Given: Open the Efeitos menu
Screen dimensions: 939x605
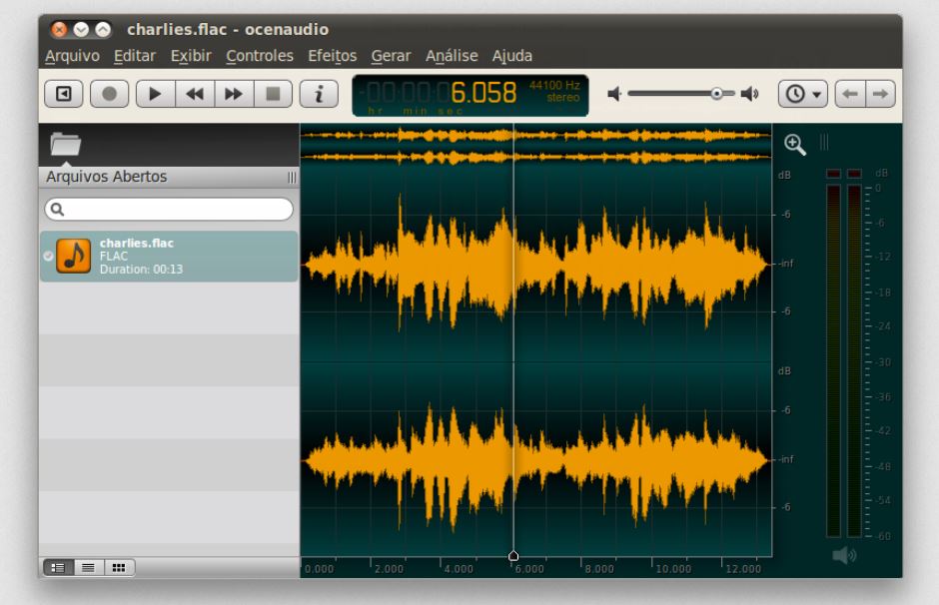Looking at the screenshot, I should point(333,56).
